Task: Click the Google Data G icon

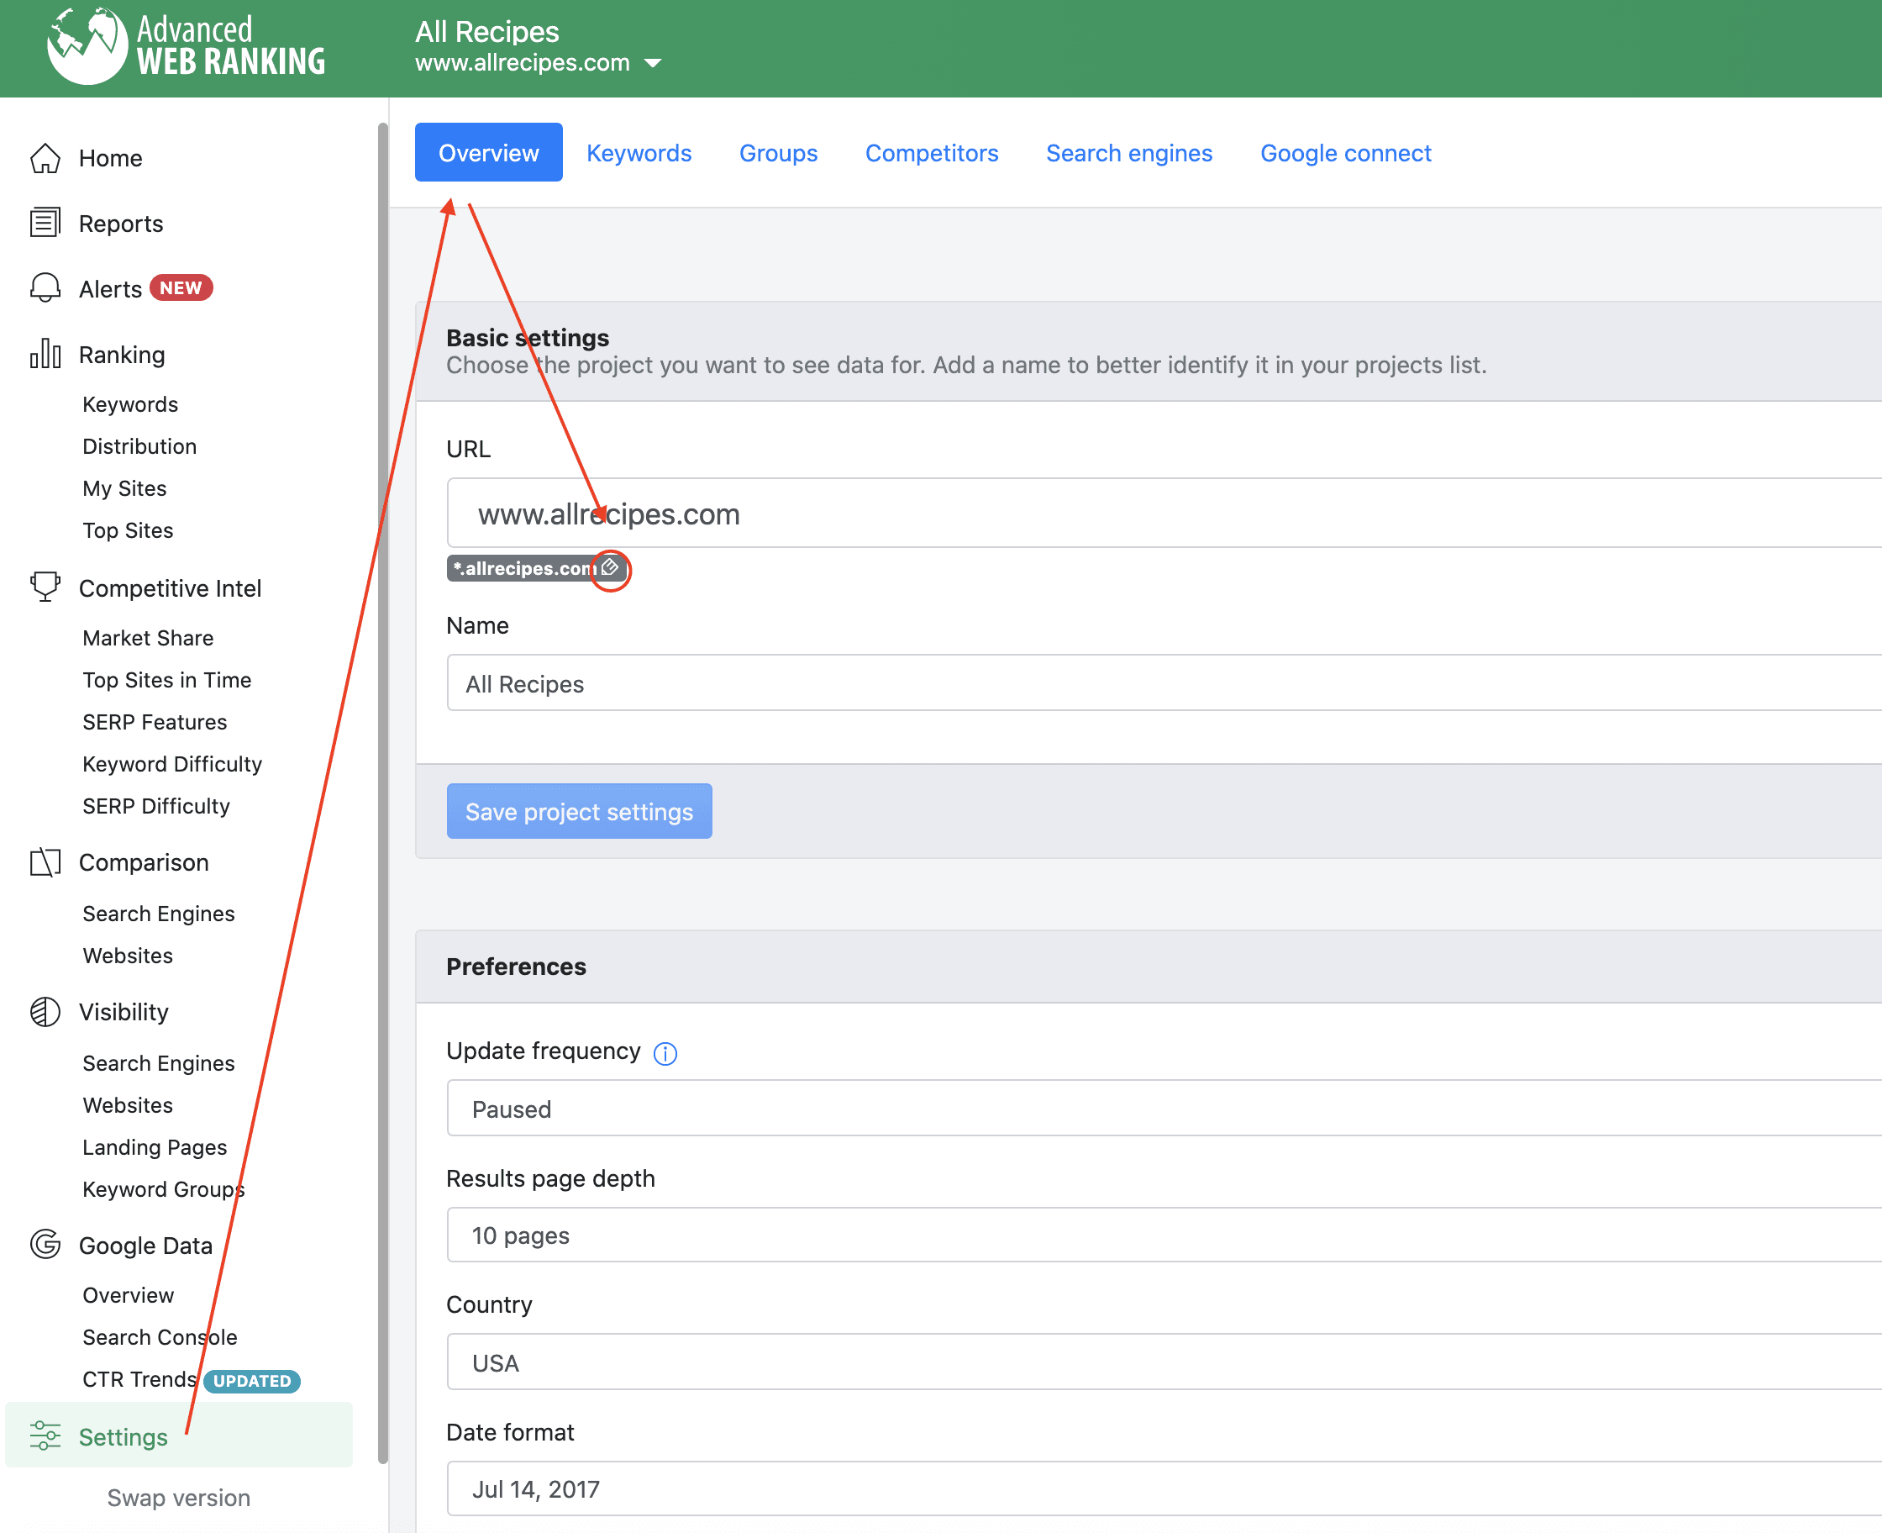Action: pyautogui.click(x=45, y=1245)
